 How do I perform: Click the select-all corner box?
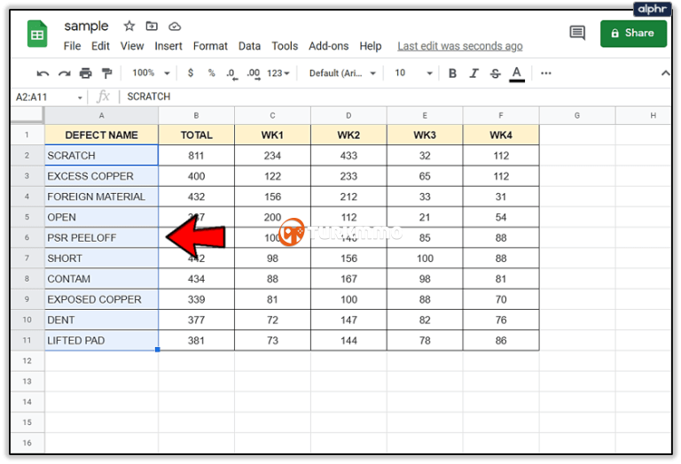(x=27, y=115)
